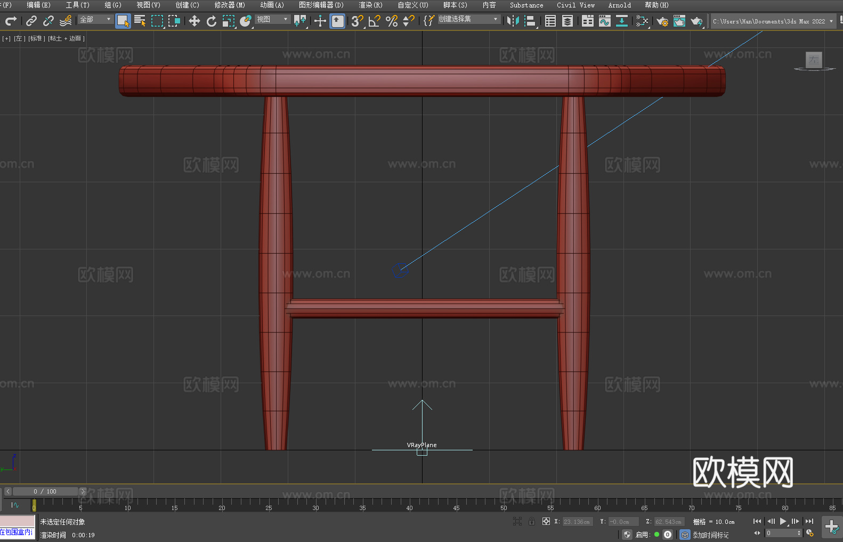Open the 工具(T) menu

77,5
